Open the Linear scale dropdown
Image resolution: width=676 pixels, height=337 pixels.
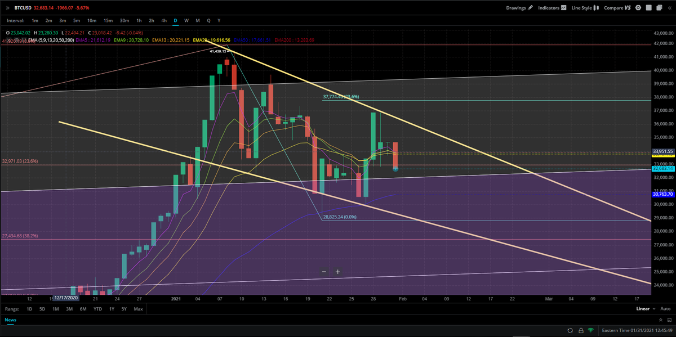[645, 309]
